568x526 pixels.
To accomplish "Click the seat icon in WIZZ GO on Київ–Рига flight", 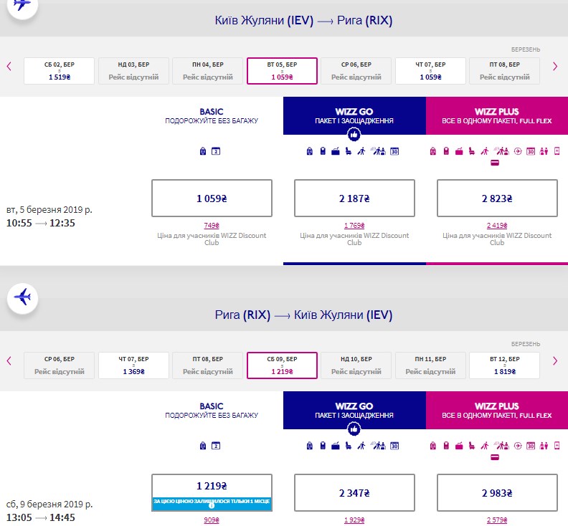I will (348, 151).
